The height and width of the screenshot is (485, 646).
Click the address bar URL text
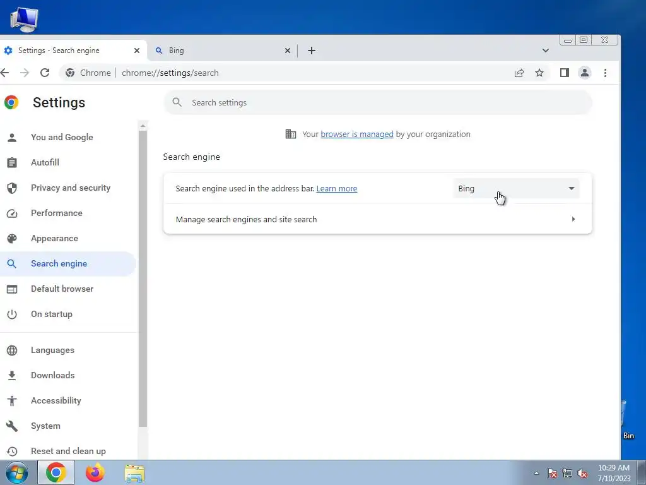coord(170,73)
